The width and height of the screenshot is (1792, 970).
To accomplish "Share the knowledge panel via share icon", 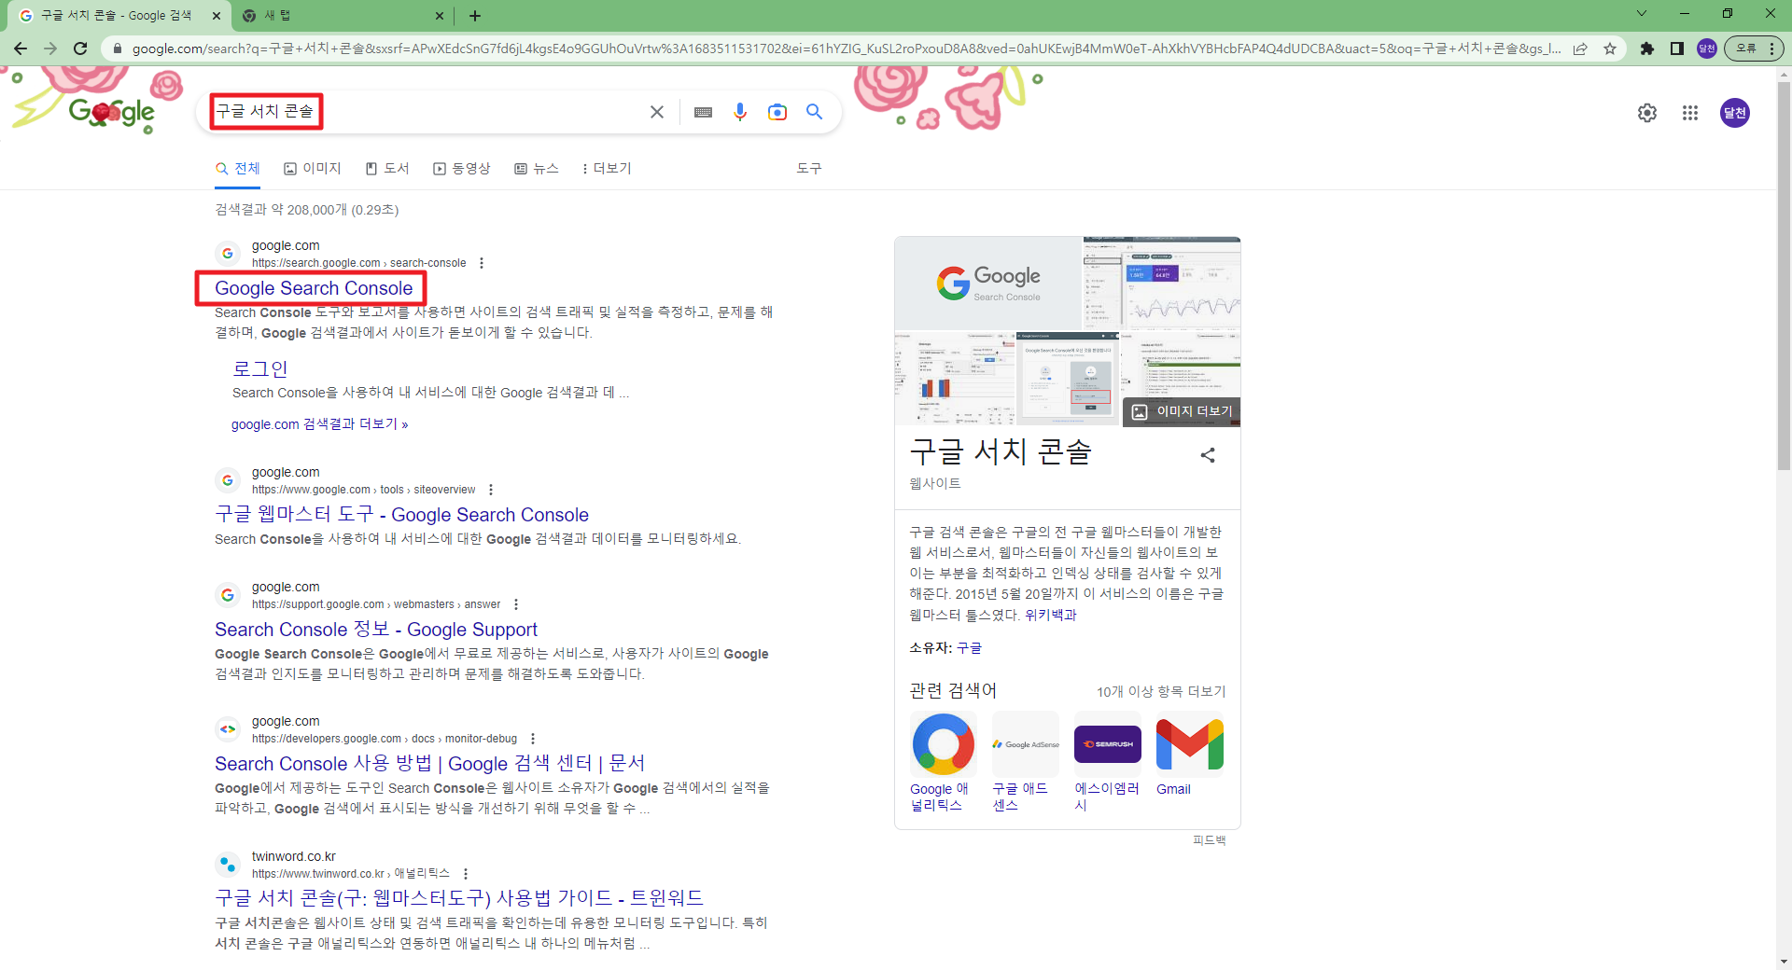I will tap(1208, 455).
